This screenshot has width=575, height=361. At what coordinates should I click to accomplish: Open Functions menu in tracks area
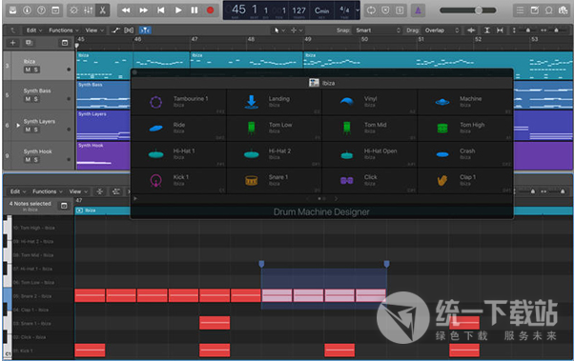point(64,30)
